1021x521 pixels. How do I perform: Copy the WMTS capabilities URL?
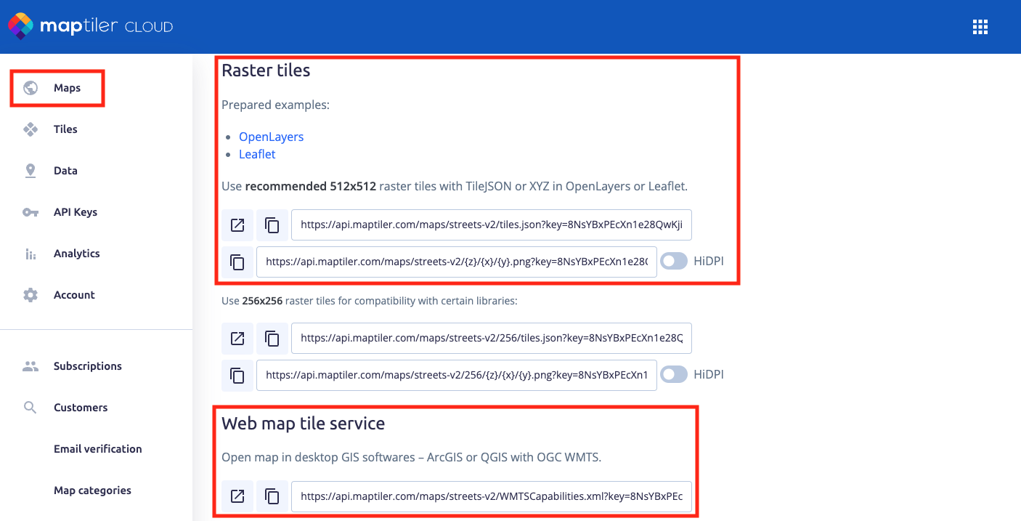click(x=272, y=496)
